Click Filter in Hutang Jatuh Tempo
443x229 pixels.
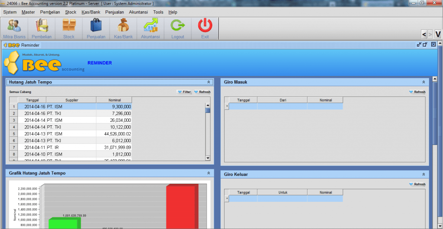tap(184, 92)
